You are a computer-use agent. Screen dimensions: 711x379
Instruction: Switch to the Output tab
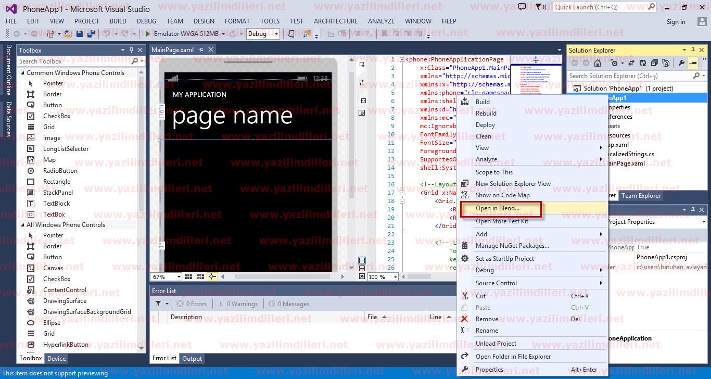tap(192, 358)
